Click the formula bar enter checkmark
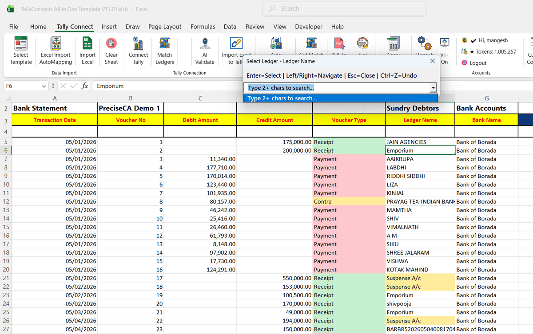The height and width of the screenshot is (334, 533). (73, 86)
